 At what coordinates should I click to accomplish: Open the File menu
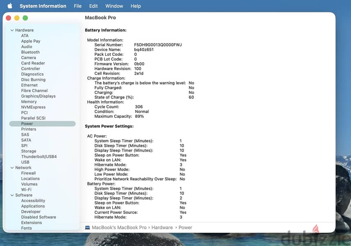tap(78, 6)
